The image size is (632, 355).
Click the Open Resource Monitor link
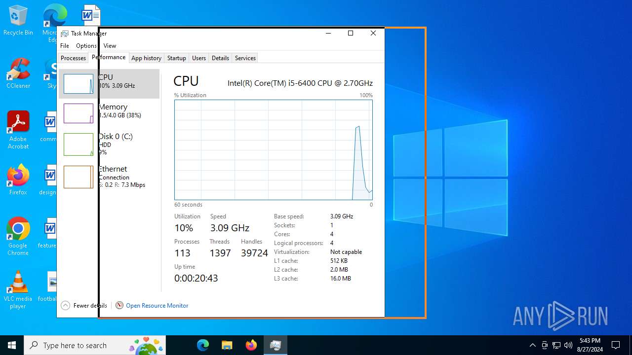pos(157,306)
